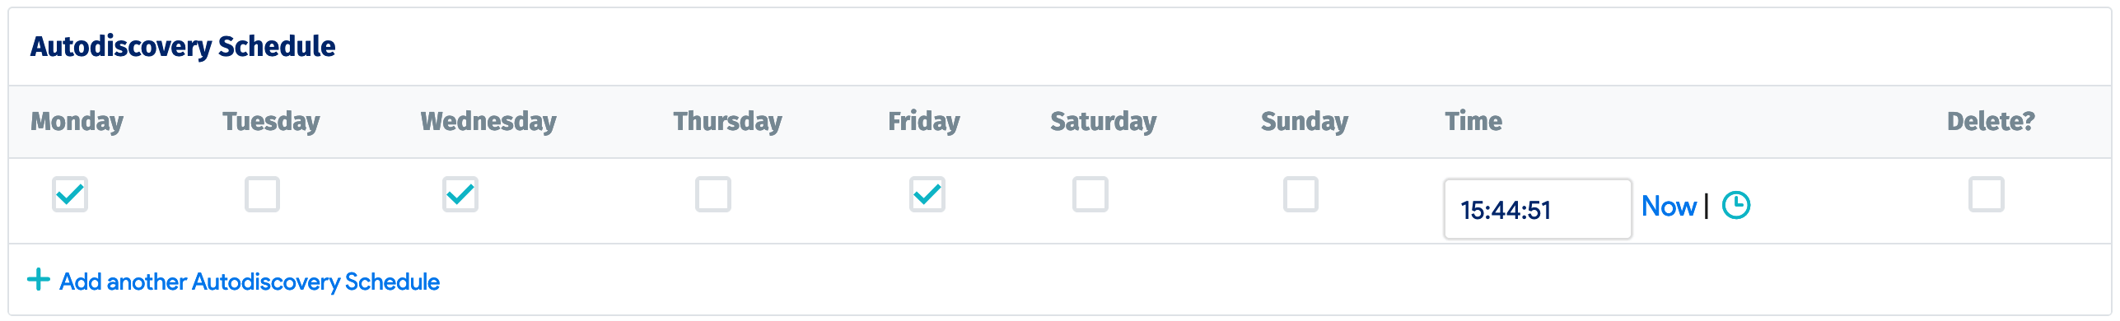This screenshot has height=321, width=2120.
Task: Add another Autodiscovery Schedule link
Action: click(250, 281)
